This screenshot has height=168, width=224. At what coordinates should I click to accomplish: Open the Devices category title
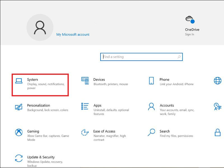(x=99, y=80)
